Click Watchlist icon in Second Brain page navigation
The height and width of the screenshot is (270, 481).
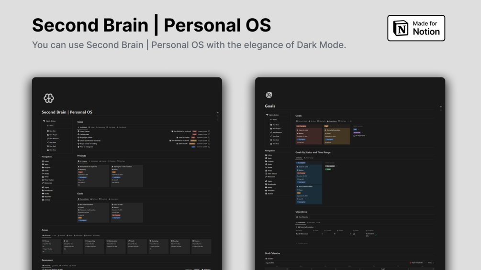43,197
